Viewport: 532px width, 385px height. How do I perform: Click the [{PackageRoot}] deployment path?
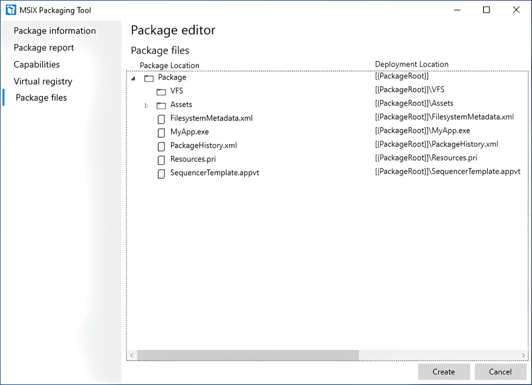coord(401,76)
